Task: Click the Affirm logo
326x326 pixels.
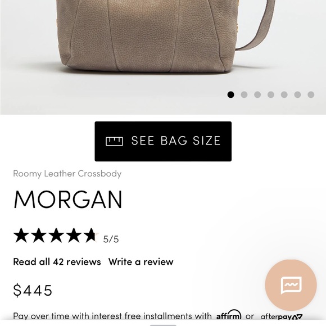Action: 229,315
